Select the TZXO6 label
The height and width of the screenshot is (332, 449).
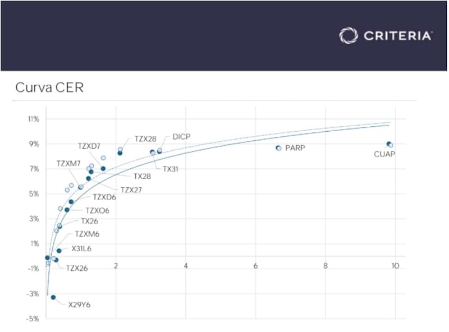tap(97, 211)
